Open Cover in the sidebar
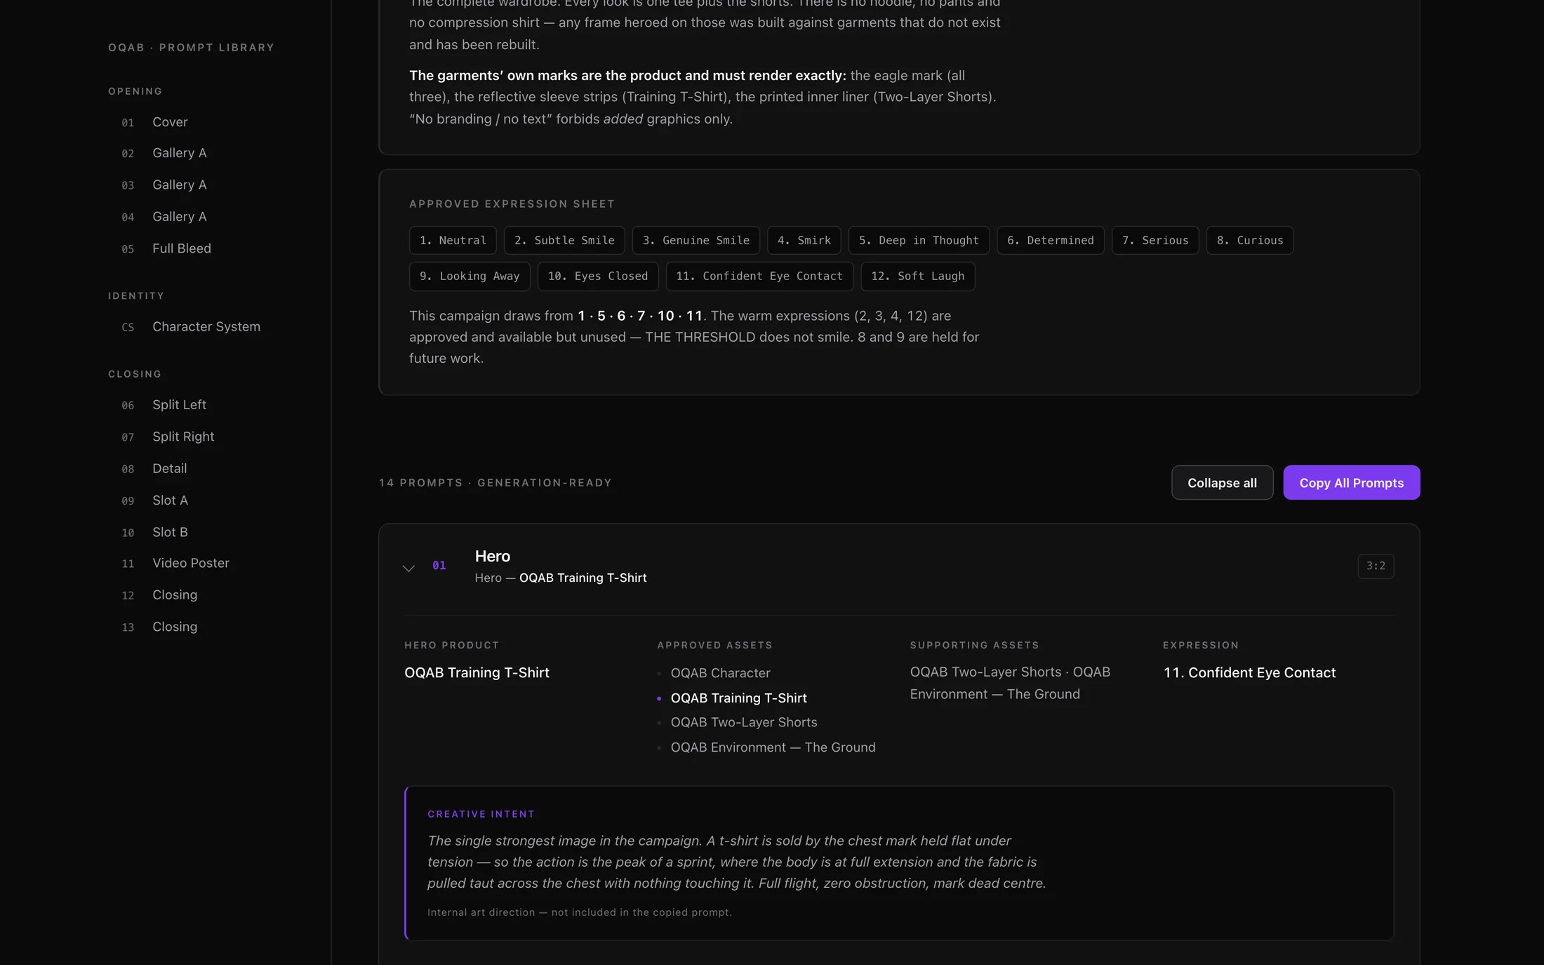This screenshot has width=1544, height=965. (170, 122)
